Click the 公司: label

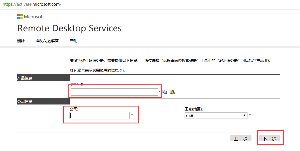click(x=74, y=109)
